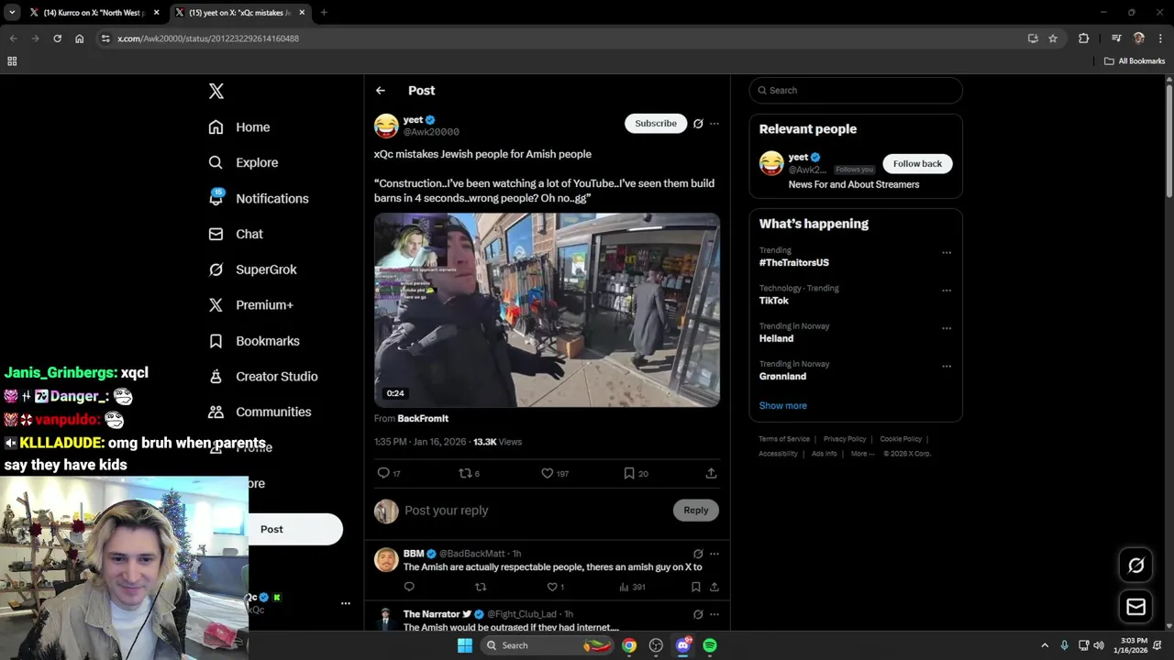The height and width of the screenshot is (660, 1174).
Task: Open the floating Messages button
Action: (x=1135, y=607)
